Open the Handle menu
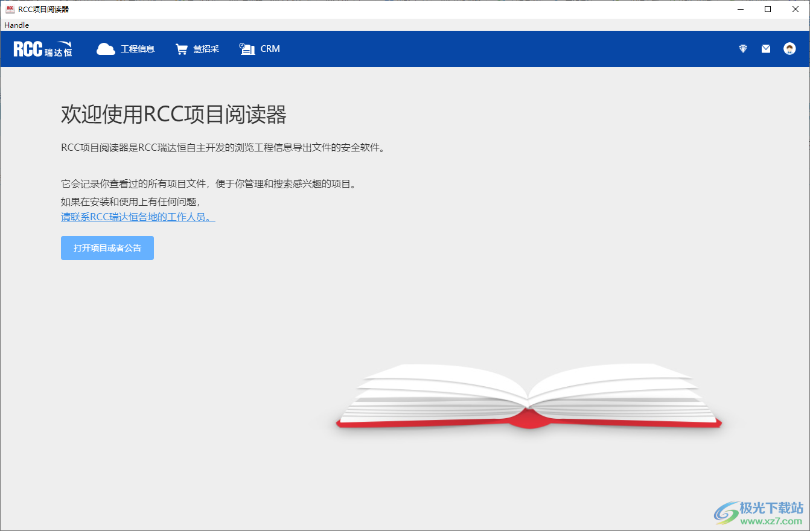 coord(16,25)
